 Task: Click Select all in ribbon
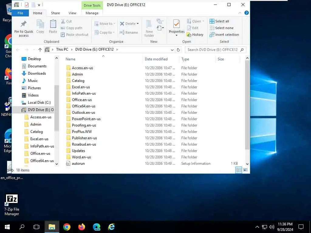(x=219, y=21)
